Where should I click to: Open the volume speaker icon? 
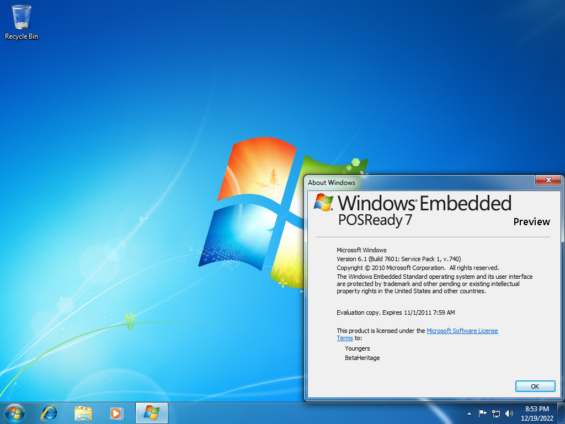pos(509,414)
